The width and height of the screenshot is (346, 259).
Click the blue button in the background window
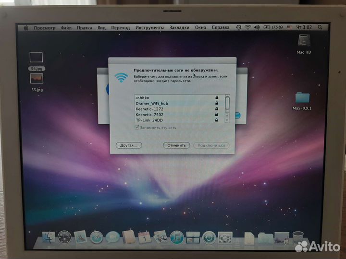tap(238, 115)
